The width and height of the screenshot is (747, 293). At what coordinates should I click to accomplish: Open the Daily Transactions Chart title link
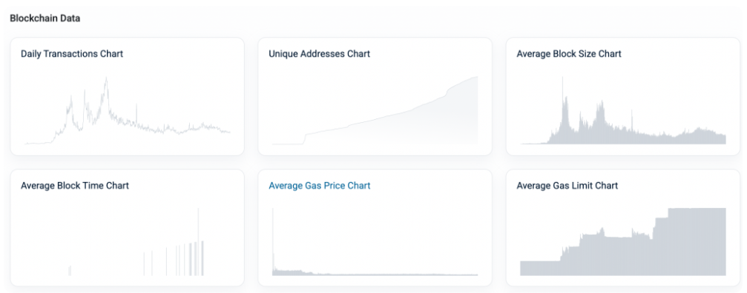[72, 54]
